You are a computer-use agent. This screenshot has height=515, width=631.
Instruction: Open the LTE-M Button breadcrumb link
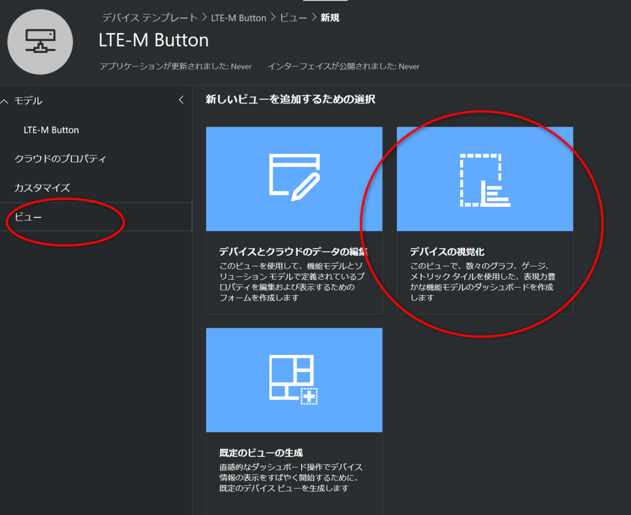[x=239, y=18]
